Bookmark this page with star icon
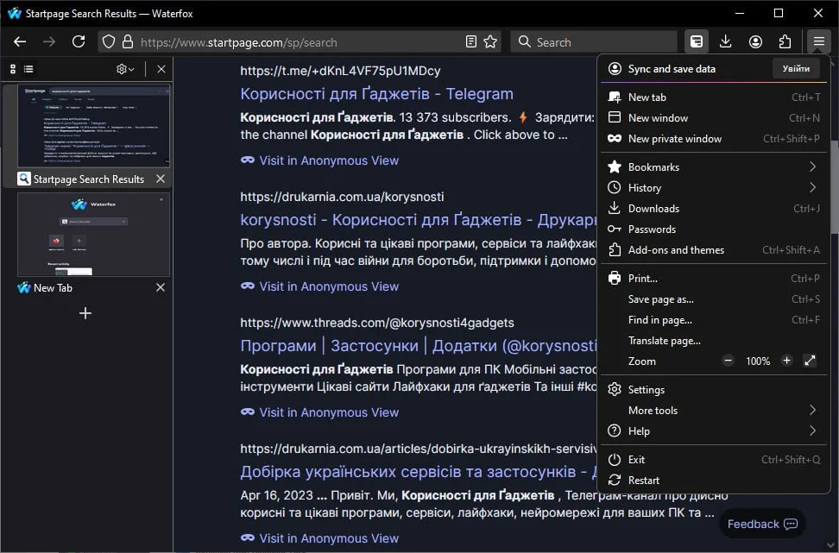The width and height of the screenshot is (839, 553). pyautogui.click(x=490, y=41)
